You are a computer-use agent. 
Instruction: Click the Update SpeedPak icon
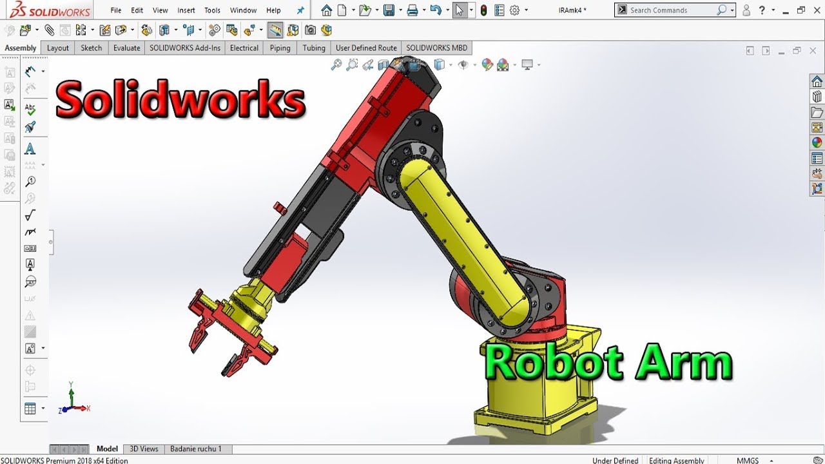(293, 30)
